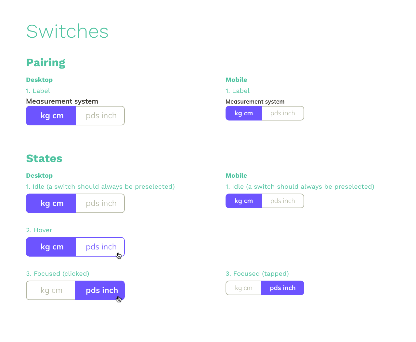Select 'kg cm' in the desktop Pairing switch

tap(51, 116)
